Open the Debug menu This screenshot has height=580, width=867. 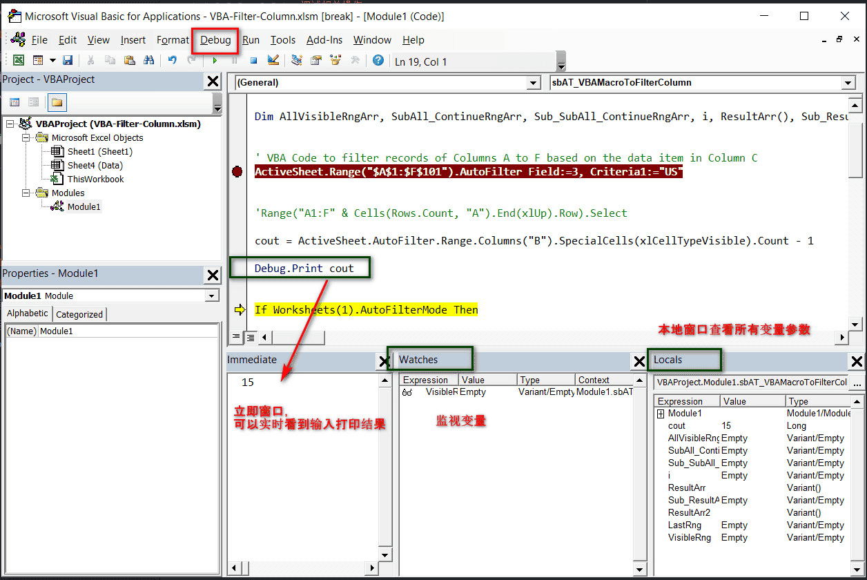coord(214,40)
